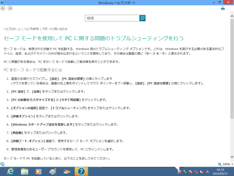Screen dimensions: 234x176
Task: Click step 7 text [再起動] をタップ
Action: pos(39,133)
